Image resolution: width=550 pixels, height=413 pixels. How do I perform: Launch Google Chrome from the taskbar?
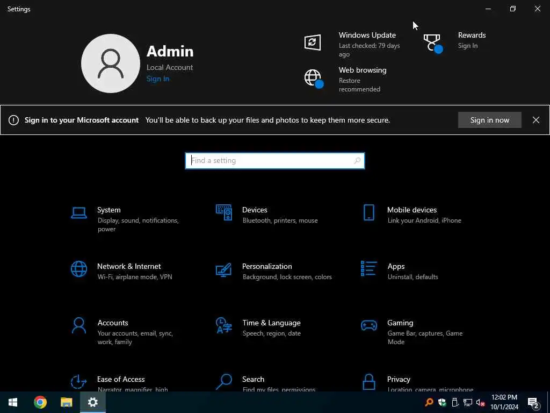click(x=40, y=402)
